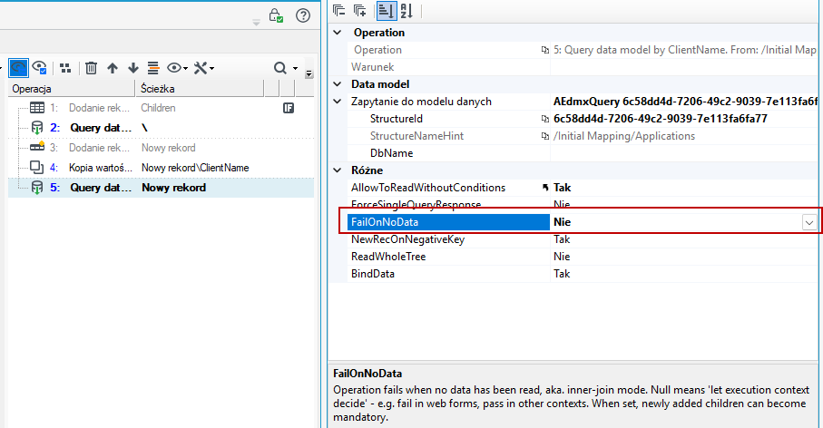The image size is (823, 428).
Task: Click the Operacja column header
Action: 72,89
